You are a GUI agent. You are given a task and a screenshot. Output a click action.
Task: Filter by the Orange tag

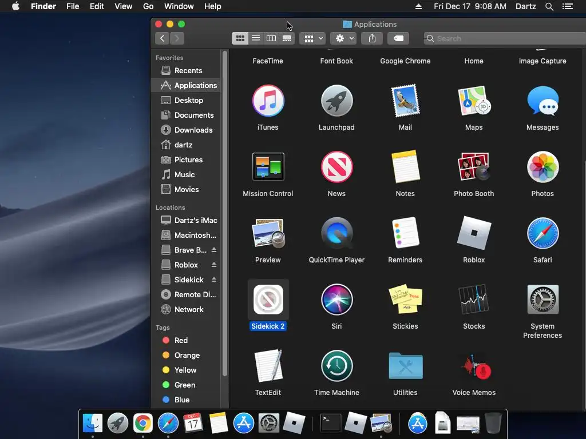click(186, 355)
